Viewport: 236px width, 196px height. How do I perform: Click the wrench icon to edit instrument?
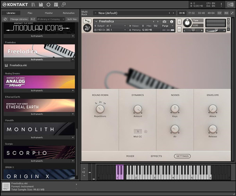[87, 21]
